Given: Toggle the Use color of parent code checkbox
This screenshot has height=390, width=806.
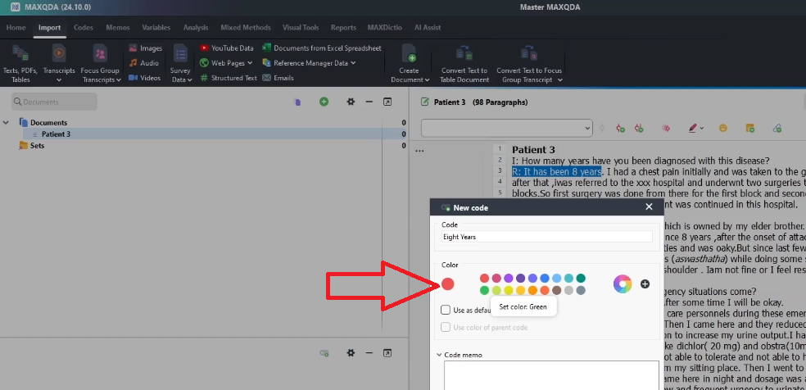Looking at the screenshot, I should pyautogui.click(x=446, y=328).
